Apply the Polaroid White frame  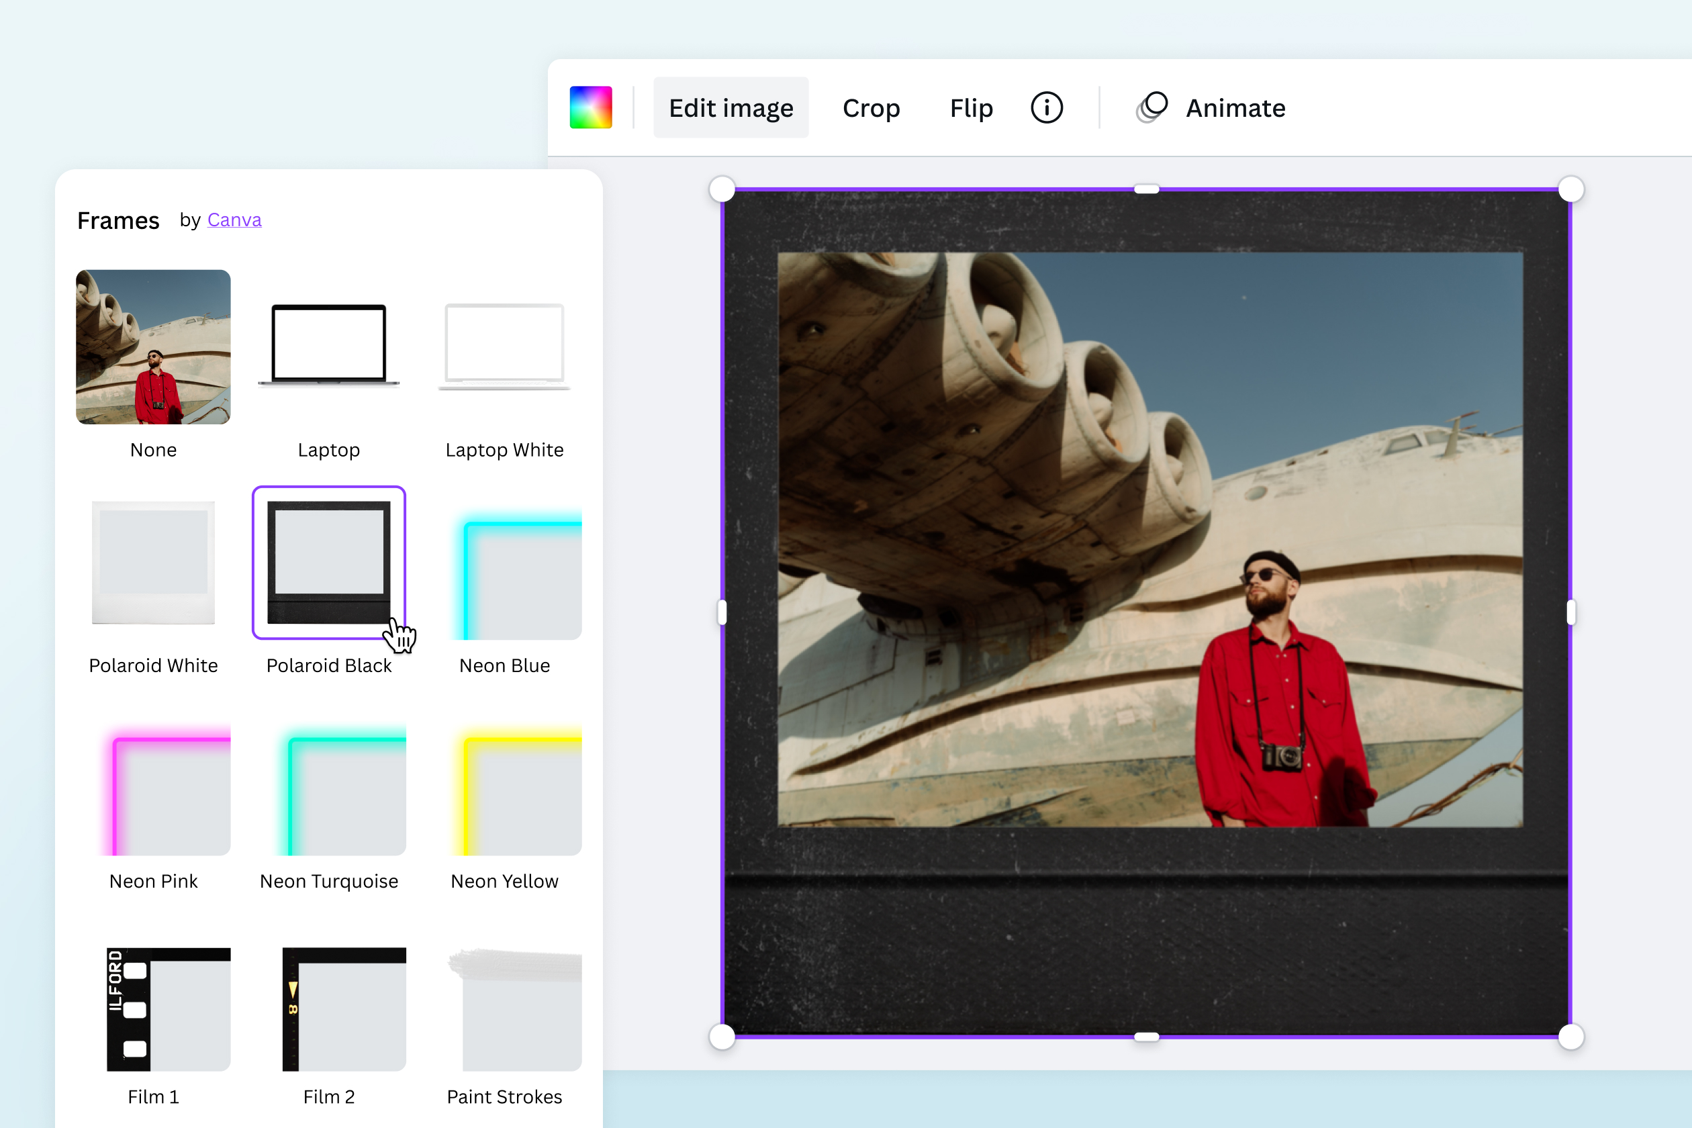(152, 563)
